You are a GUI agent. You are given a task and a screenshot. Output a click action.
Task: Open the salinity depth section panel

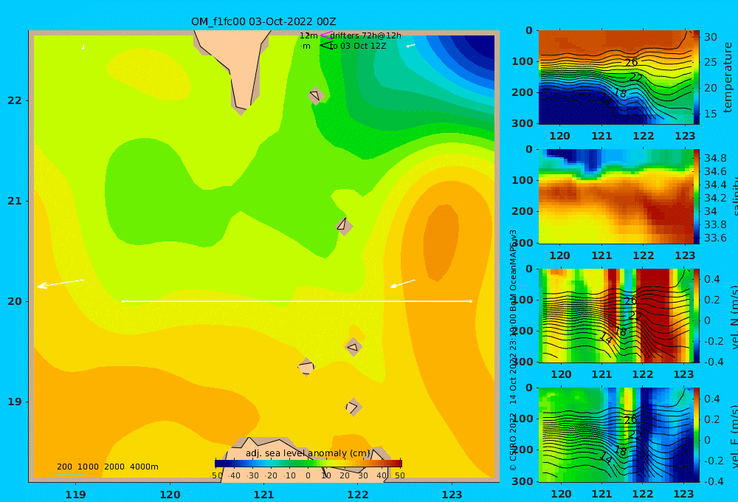(x=615, y=196)
